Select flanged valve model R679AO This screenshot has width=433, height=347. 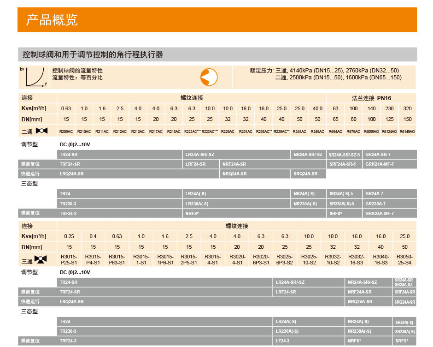click(353, 132)
